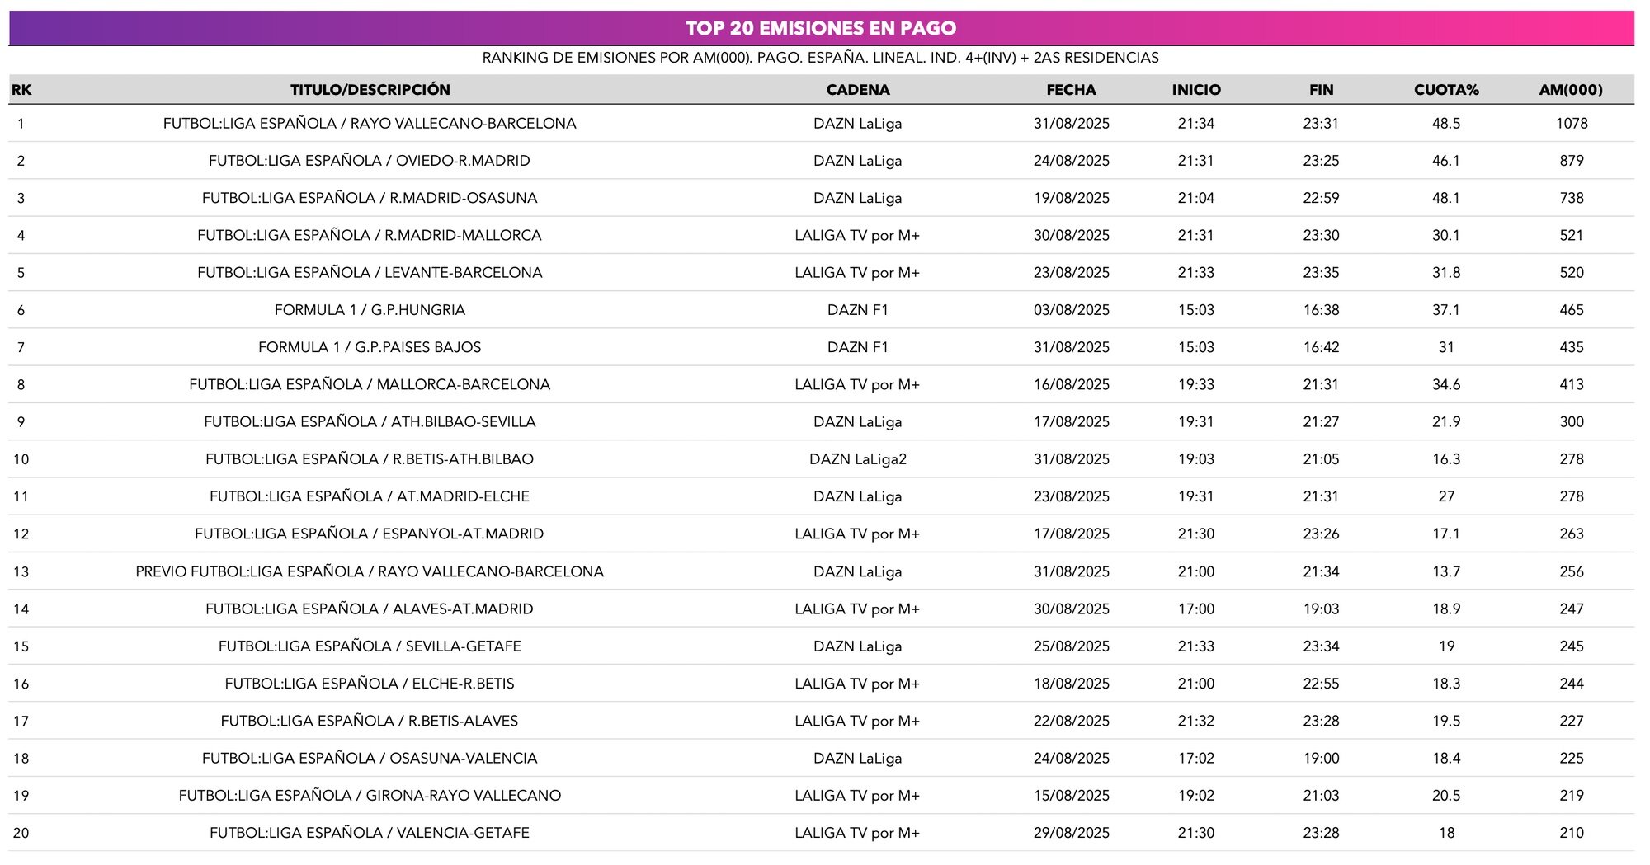Select the INICIO column header

point(1196,88)
